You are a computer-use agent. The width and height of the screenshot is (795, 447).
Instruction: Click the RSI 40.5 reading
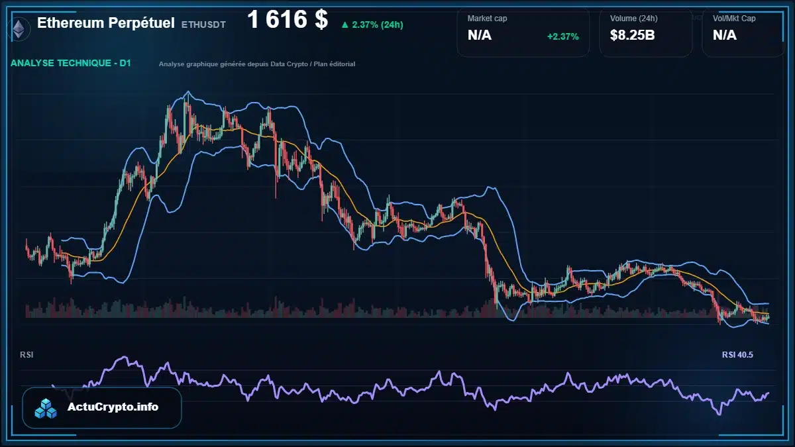point(737,355)
